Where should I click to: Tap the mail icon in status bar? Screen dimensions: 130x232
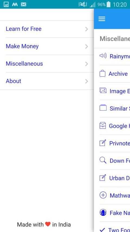pyautogui.click(x=24, y=5)
